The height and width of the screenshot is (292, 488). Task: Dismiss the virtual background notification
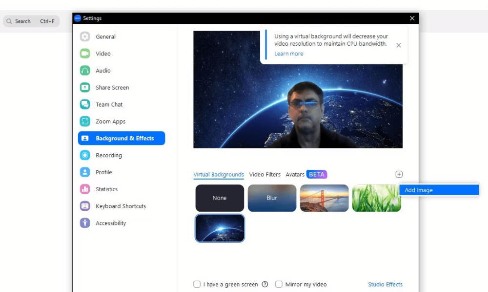pyautogui.click(x=398, y=45)
